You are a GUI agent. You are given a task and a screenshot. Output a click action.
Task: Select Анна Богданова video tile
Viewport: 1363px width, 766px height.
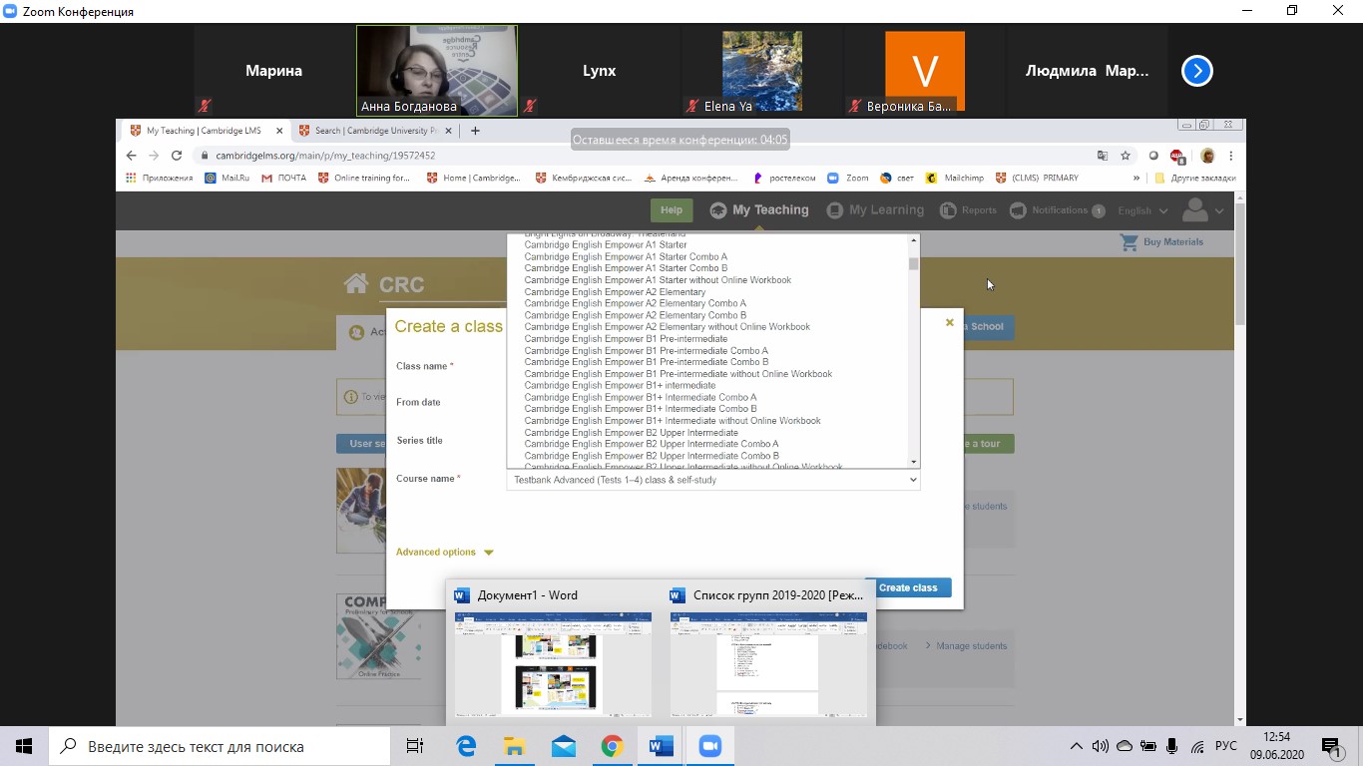437,71
